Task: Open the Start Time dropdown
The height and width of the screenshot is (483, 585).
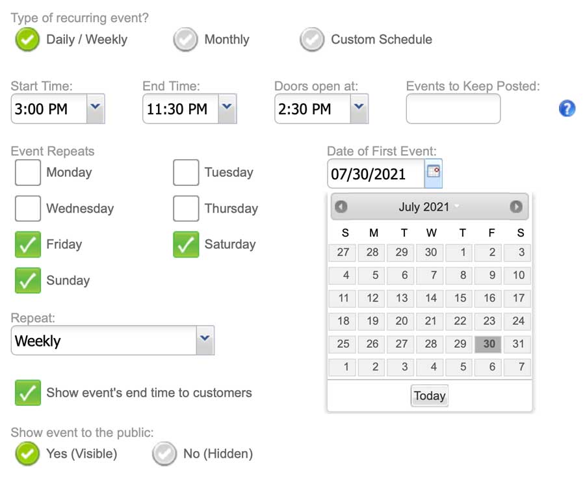Action: click(96, 109)
